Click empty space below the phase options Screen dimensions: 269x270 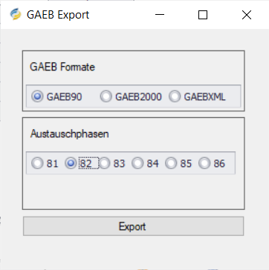pos(133,191)
